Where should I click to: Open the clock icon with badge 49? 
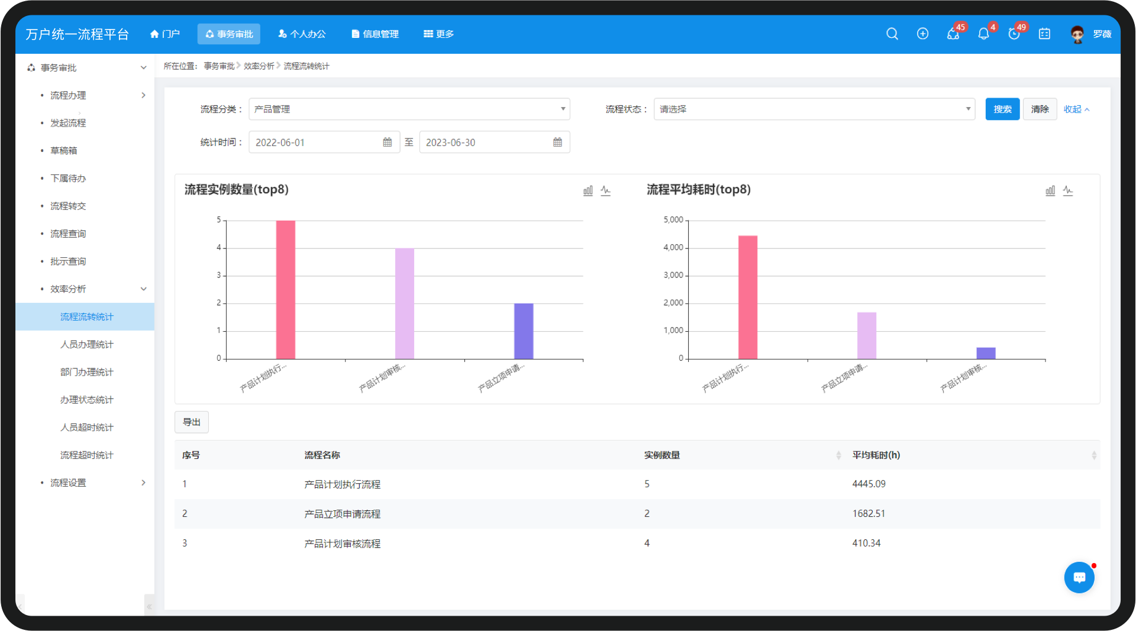[x=1014, y=34]
